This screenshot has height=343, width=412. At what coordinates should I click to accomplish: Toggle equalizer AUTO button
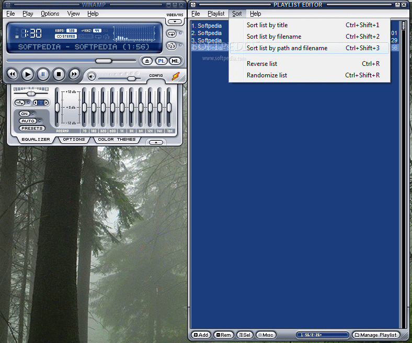click(x=28, y=121)
